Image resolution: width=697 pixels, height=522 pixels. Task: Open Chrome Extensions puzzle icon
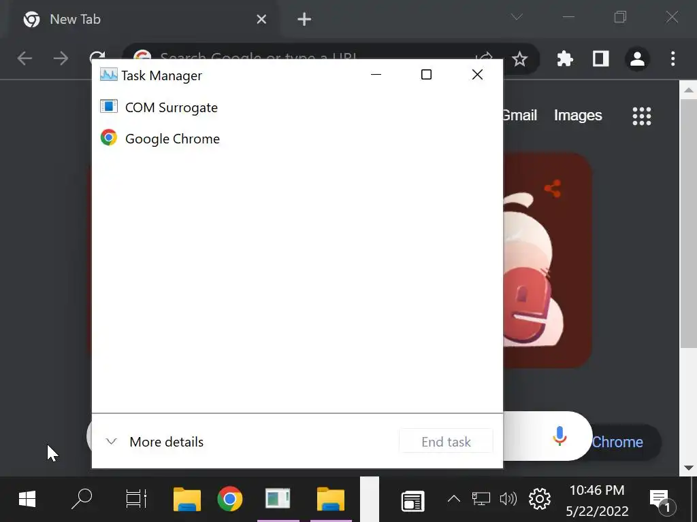(x=564, y=58)
